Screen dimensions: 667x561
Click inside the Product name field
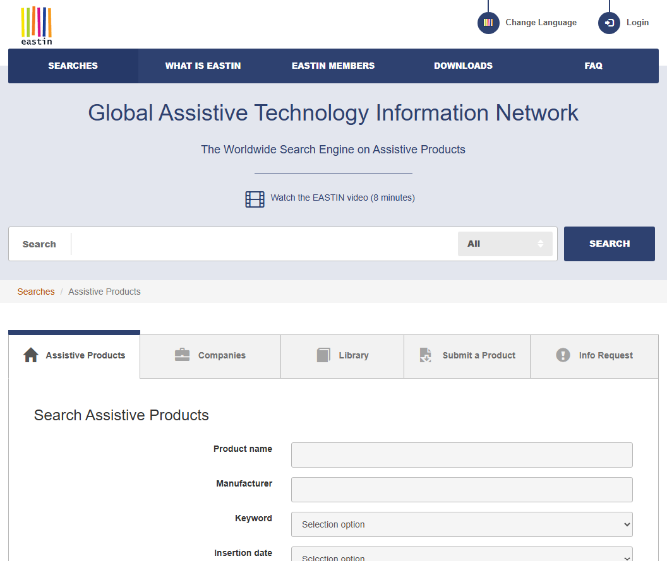[x=462, y=454]
